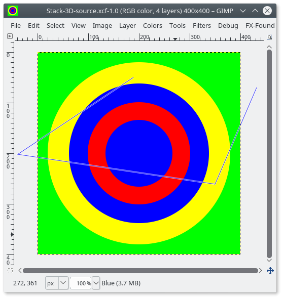The width and height of the screenshot is (283, 299).
Task: Click the scroll right arrow
Action: pos(261,271)
